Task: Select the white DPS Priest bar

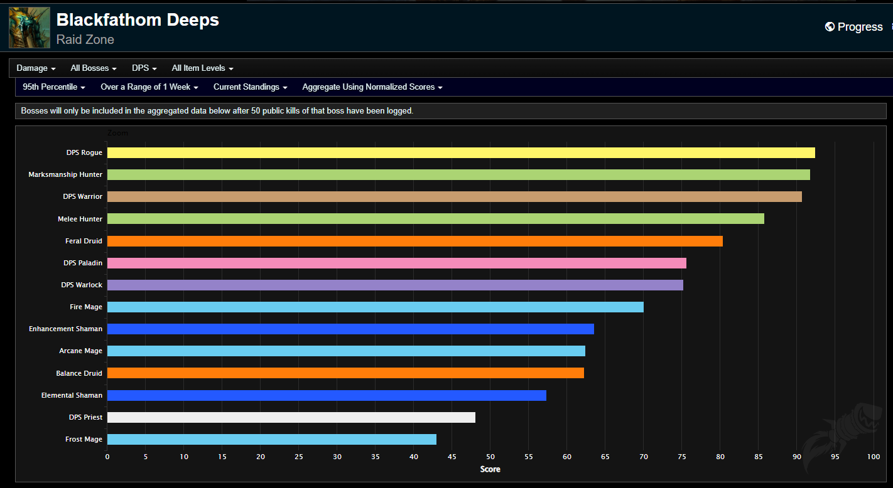Action: click(x=291, y=417)
